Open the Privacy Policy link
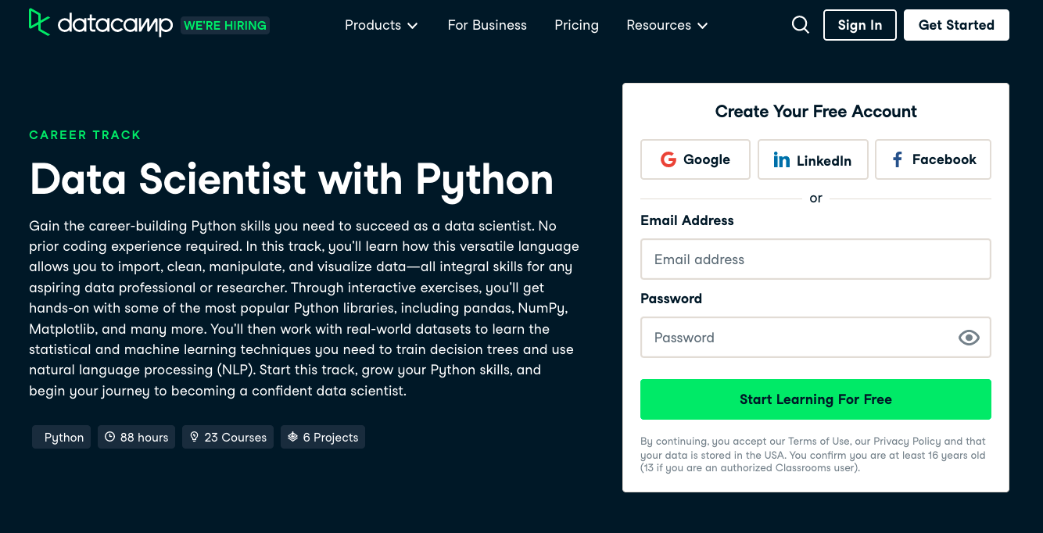The height and width of the screenshot is (533, 1043). 908,442
